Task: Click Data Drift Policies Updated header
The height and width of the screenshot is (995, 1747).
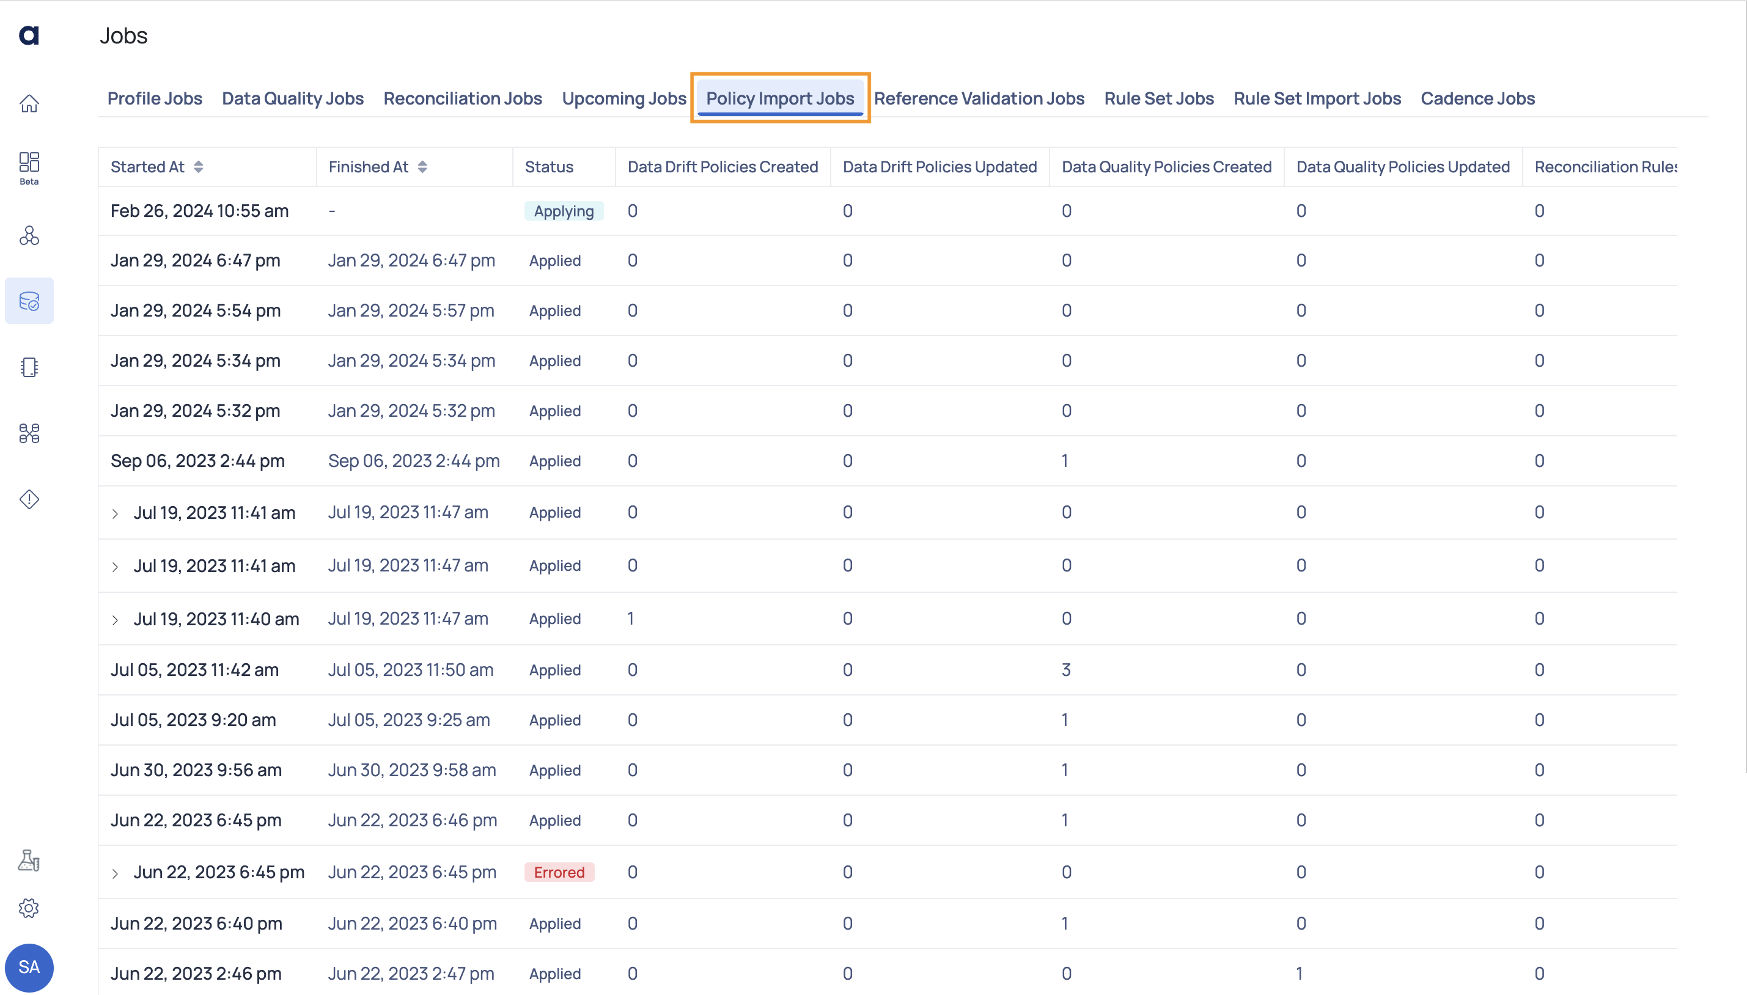Action: click(x=940, y=167)
